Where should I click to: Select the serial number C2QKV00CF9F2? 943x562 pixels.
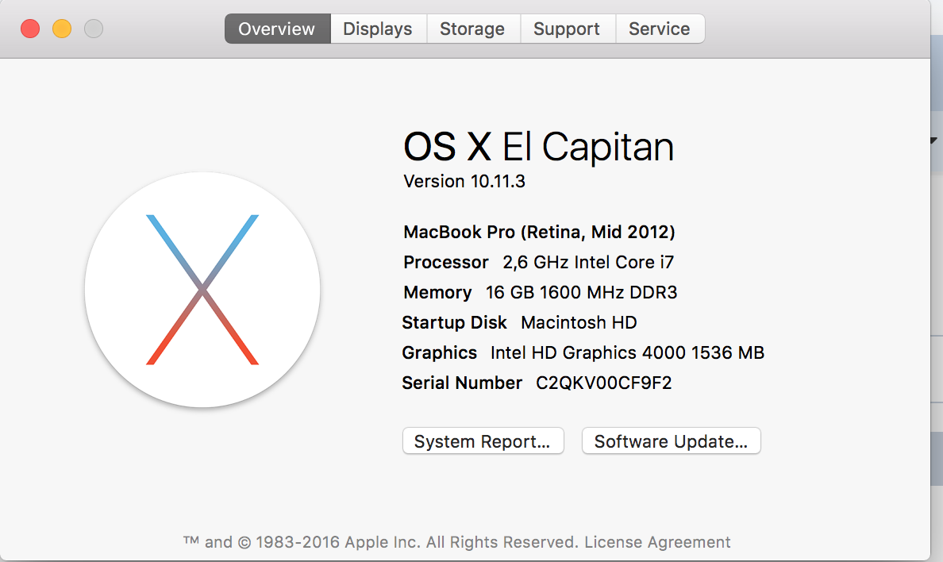click(x=604, y=383)
